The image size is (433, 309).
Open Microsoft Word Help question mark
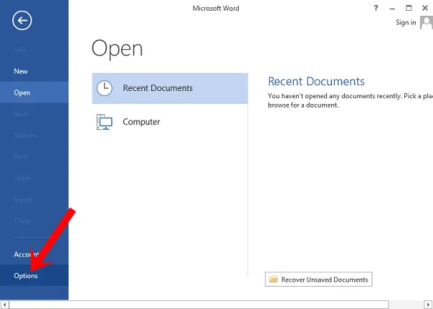pos(376,9)
